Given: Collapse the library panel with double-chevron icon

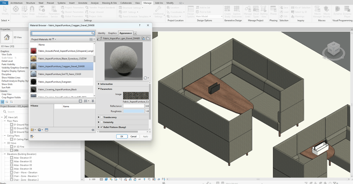Looking at the screenshot, I should pyautogui.click(x=93, y=130).
